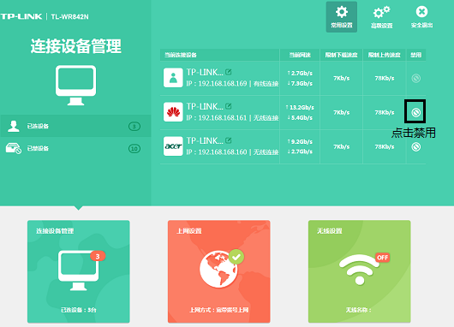Open the 无线设置 green wireless card
Viewport: 454px width, 327px height.
(x=359, y=271)
